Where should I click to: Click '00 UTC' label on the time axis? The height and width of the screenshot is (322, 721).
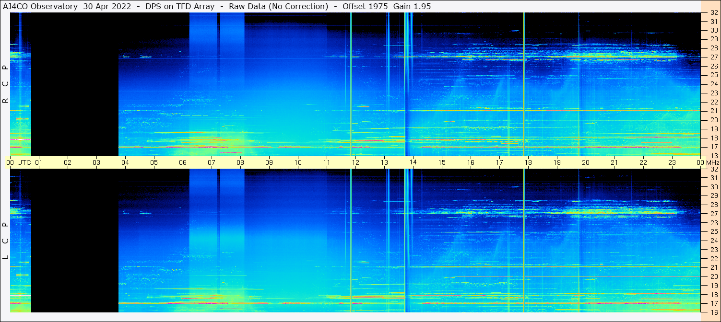tap(18, 162)
